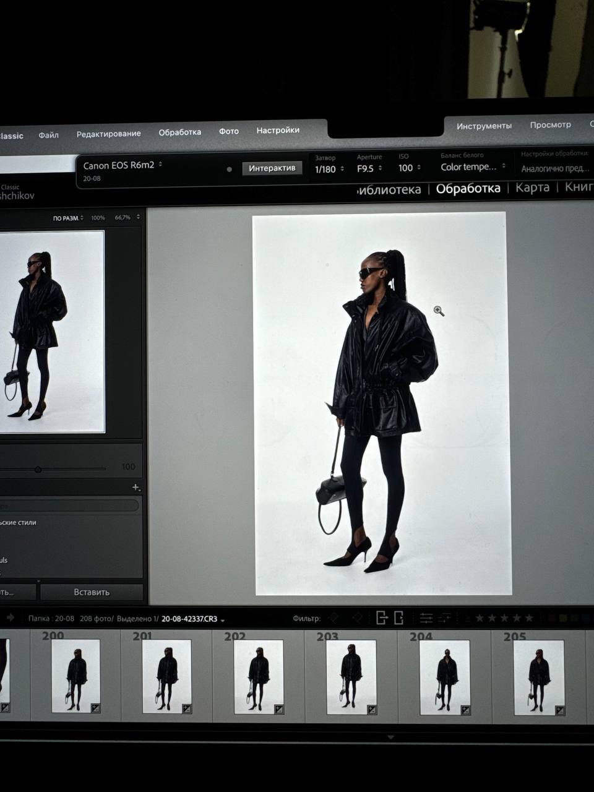
Task: Open the Настройки menu
Action: coord(278,130)
